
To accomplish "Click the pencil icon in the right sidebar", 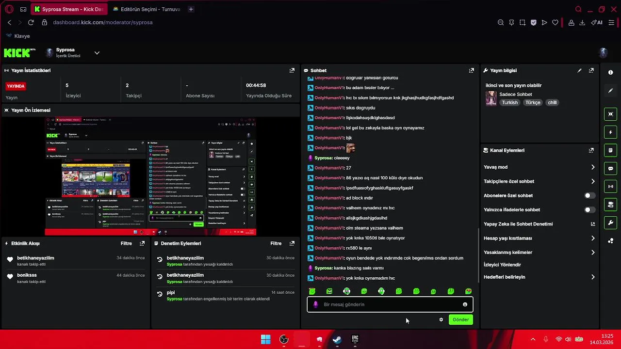I will coord(610,91).
